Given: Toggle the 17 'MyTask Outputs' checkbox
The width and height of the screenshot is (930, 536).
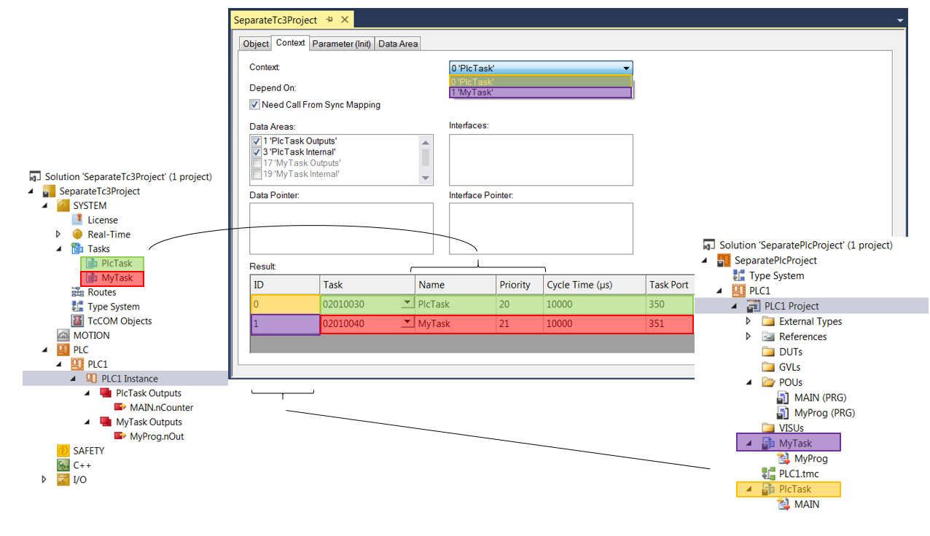Looking at the screenshot, I should coord(256,163).
